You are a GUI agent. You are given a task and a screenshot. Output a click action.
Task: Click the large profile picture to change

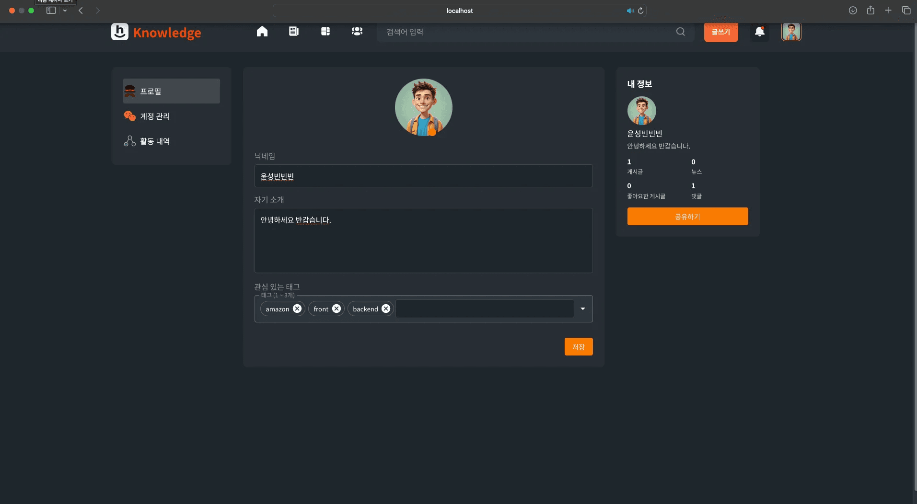pyautogui.click(x=423, y=107)
